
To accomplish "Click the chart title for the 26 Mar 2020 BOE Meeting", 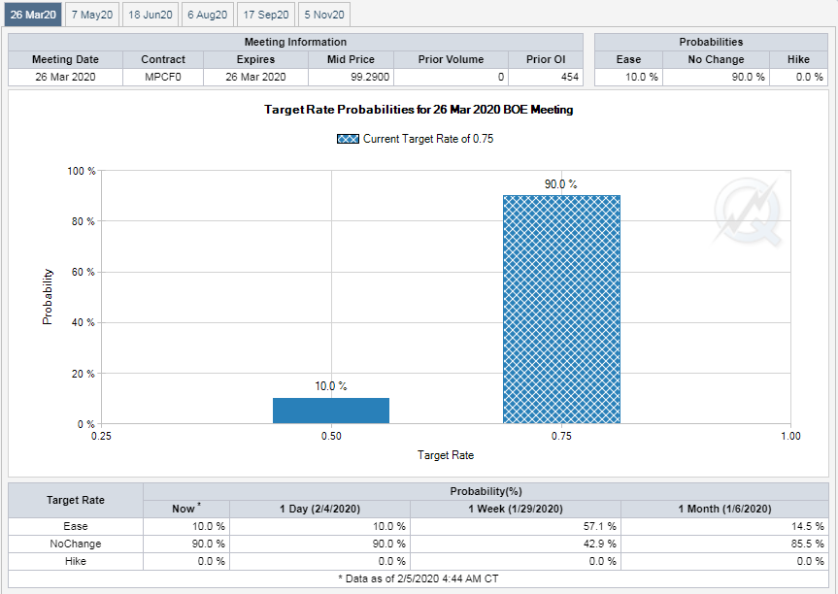I will click(x=419, y=110).
